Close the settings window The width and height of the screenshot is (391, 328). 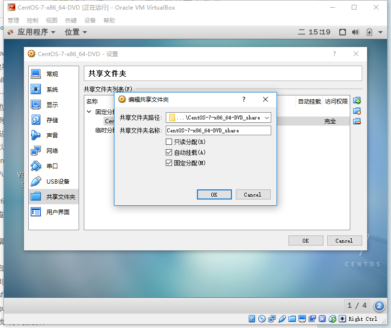(x=356, y=54)
